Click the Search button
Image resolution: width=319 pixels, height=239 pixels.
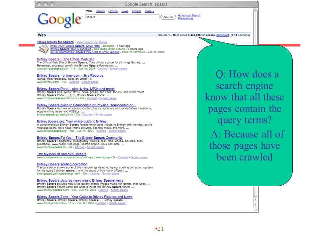[168, 17]
